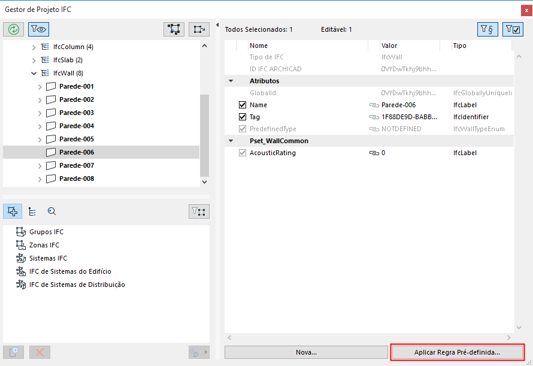533x366 pixels.
Task: Toggle the filter visible elements button
Action: (39, 28)
